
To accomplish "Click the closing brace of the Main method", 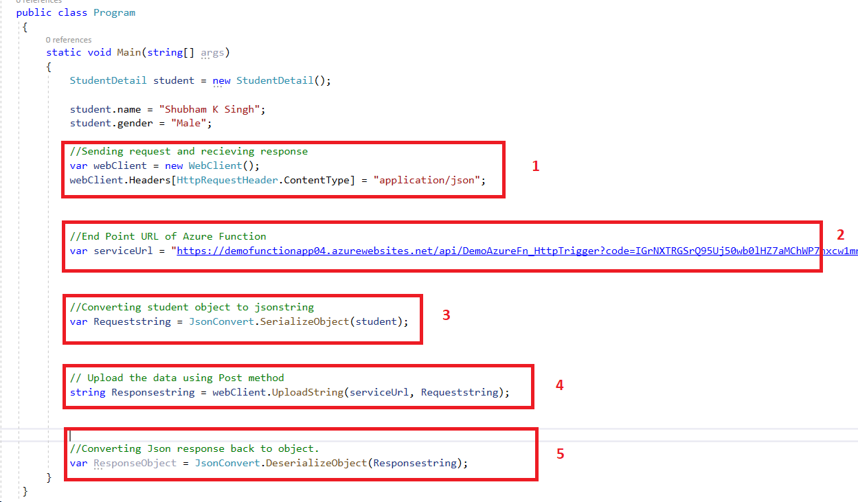I will click(49, 477).
